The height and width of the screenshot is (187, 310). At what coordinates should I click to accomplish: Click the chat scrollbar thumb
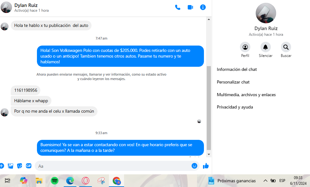209,108
